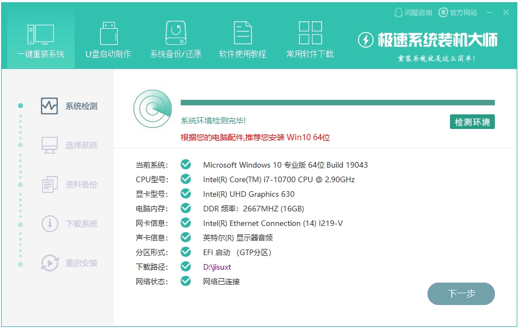
Task: Click the check mark beside 电脑内存
Action: pos(186,208)
